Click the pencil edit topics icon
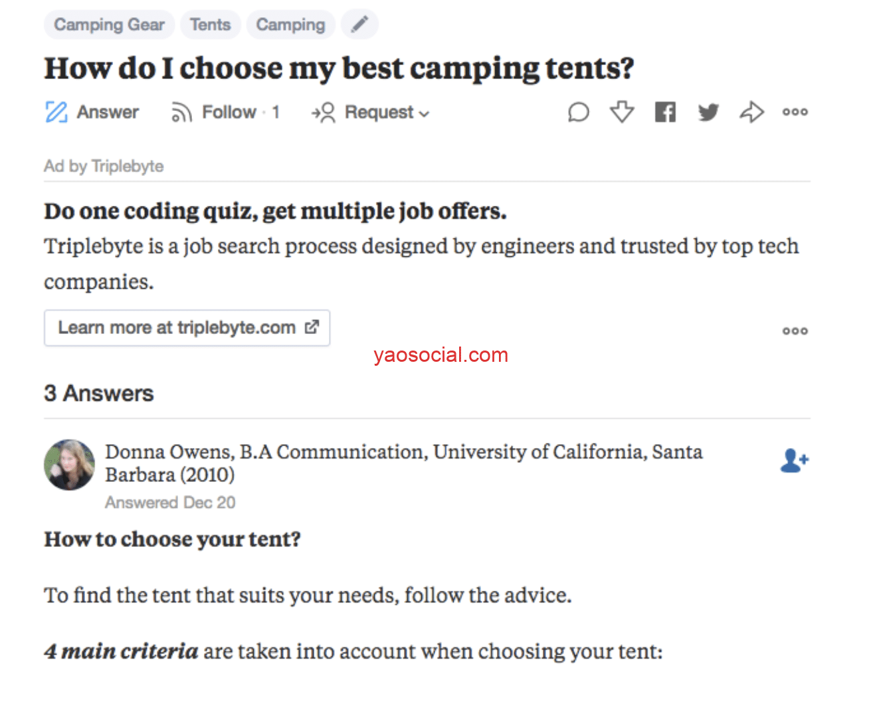This screenshot has width=881, height=713. (359, 25)
